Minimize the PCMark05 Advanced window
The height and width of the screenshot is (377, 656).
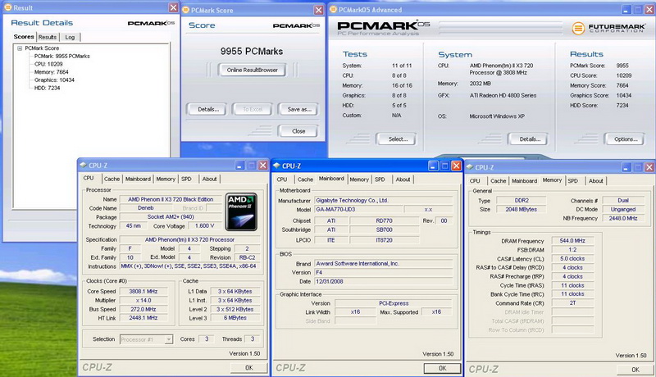[x=626, y=9]
